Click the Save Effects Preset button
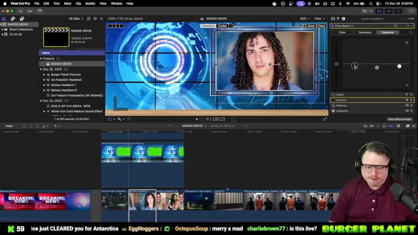This screenshot has height=235, width=418. [x=399, y=119]
